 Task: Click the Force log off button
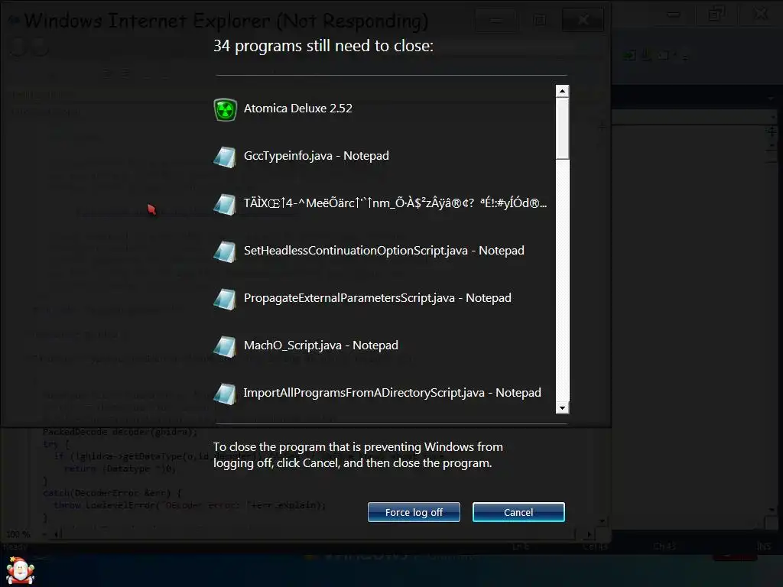[414, 512]
